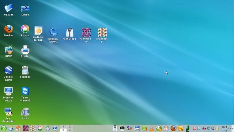Open the Monitor setup shortcut

click(8, 91)
